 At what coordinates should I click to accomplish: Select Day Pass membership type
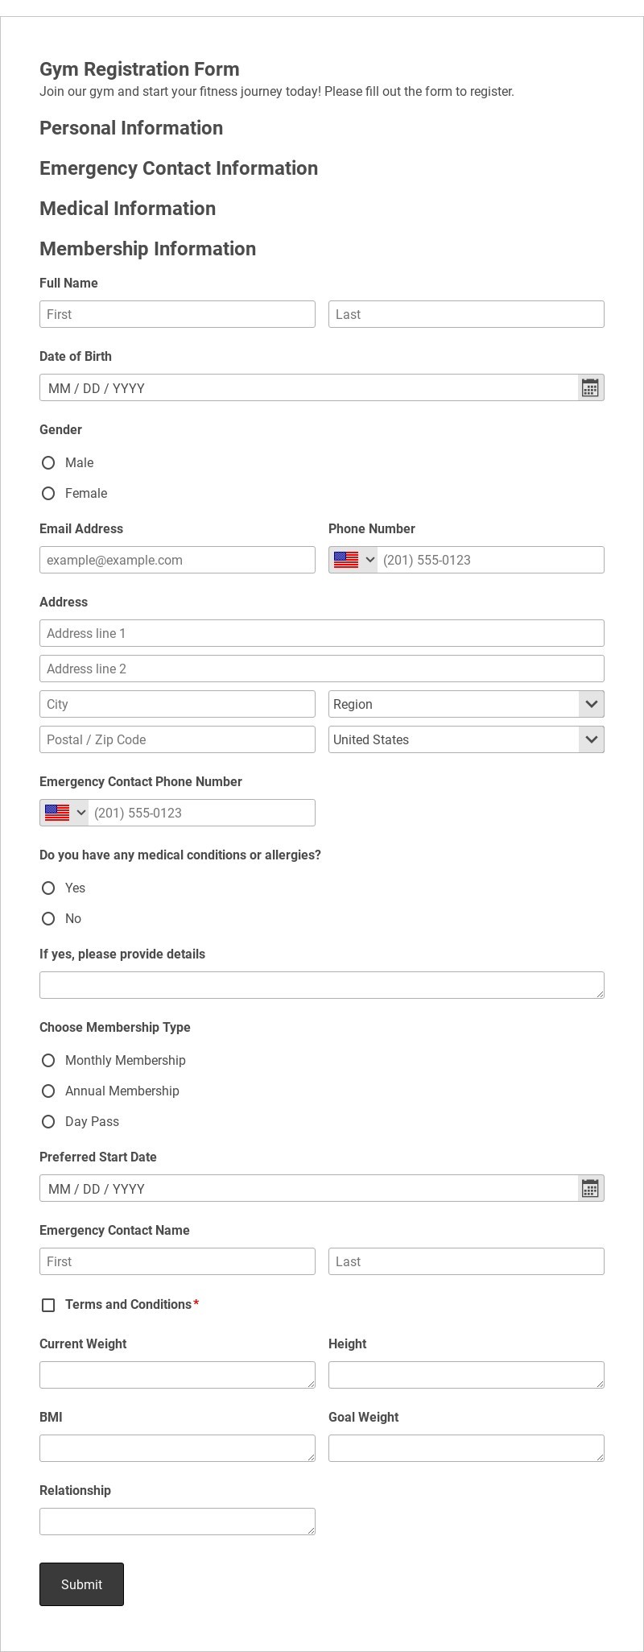[48, 1121]
